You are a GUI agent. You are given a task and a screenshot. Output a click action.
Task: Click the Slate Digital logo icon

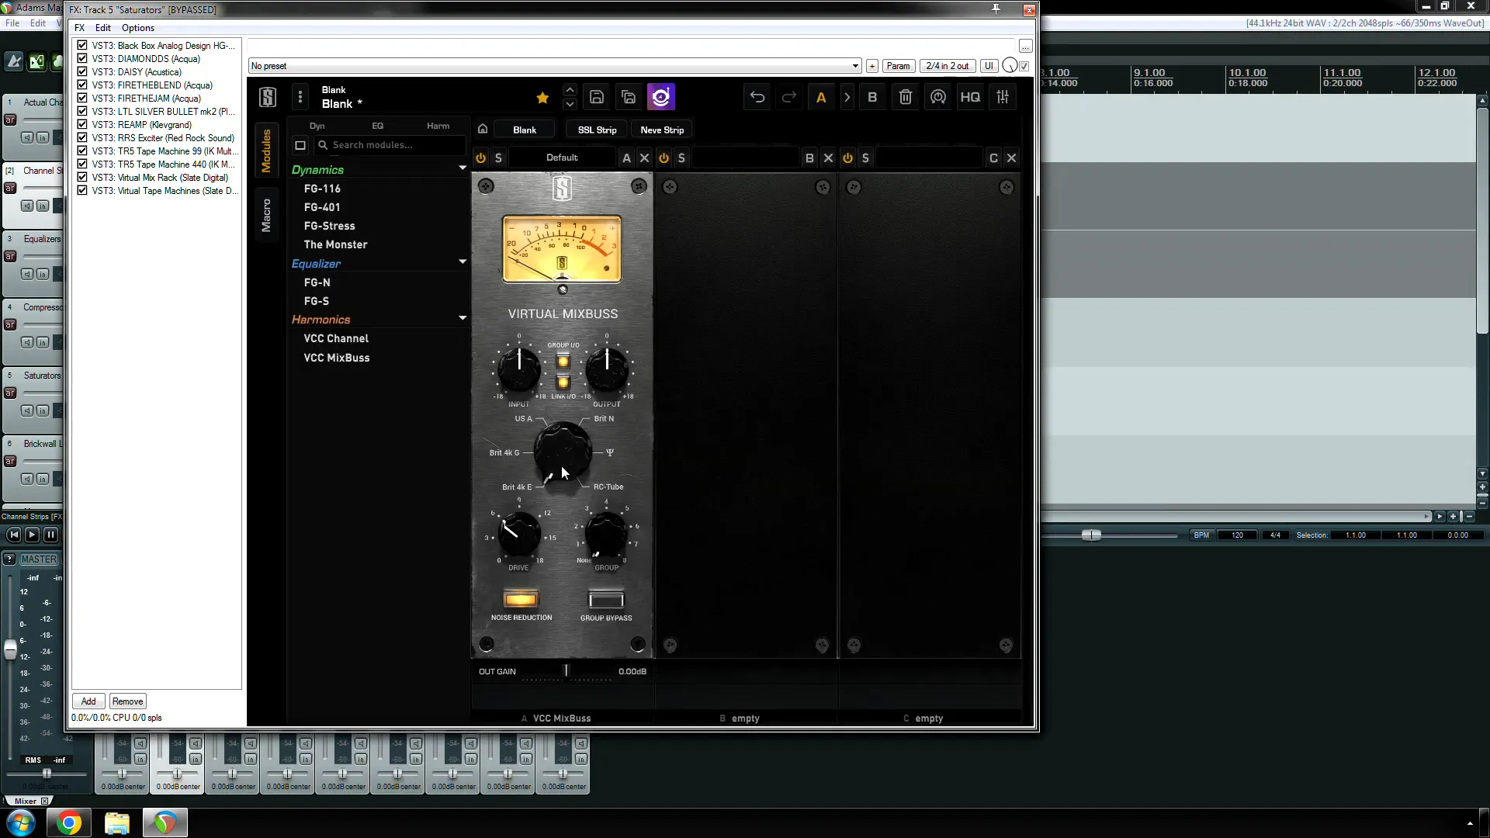point(268,97)
